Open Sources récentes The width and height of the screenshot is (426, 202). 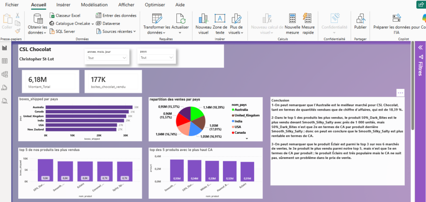pyautogui.click(x=116, y=32)
